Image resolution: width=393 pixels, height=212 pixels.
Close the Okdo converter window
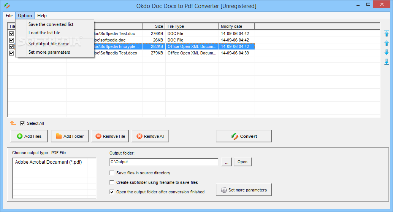coord(382,4)
